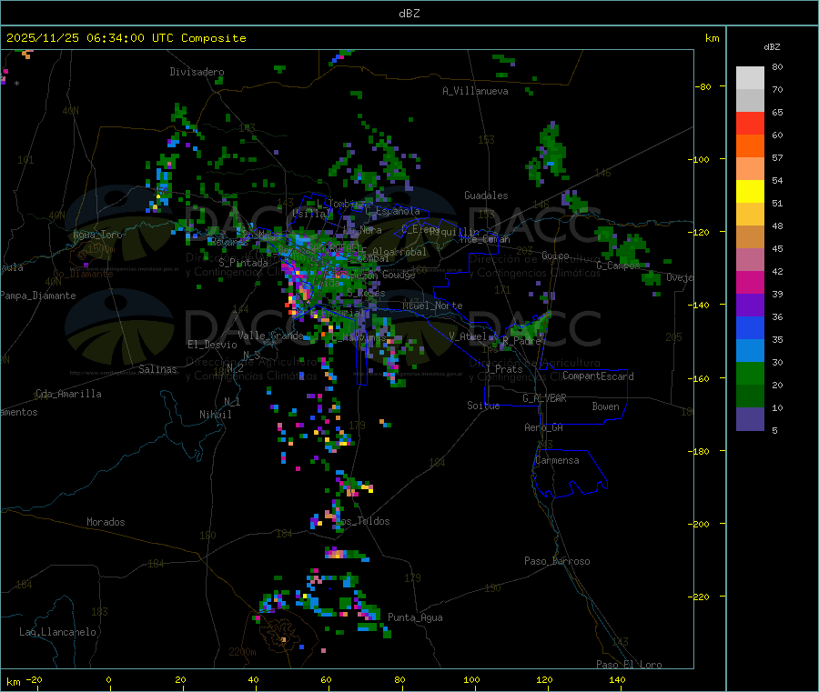This screenshot has height=692, width=819.
Task: Click the -20 tick label on x-axis
Action: pyautogui.click(x=34, y=679)
